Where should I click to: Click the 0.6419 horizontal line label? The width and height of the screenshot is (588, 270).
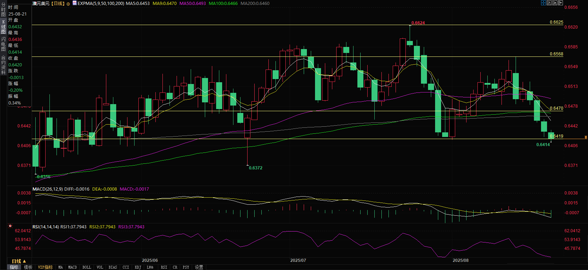click(x=557, y=136)
